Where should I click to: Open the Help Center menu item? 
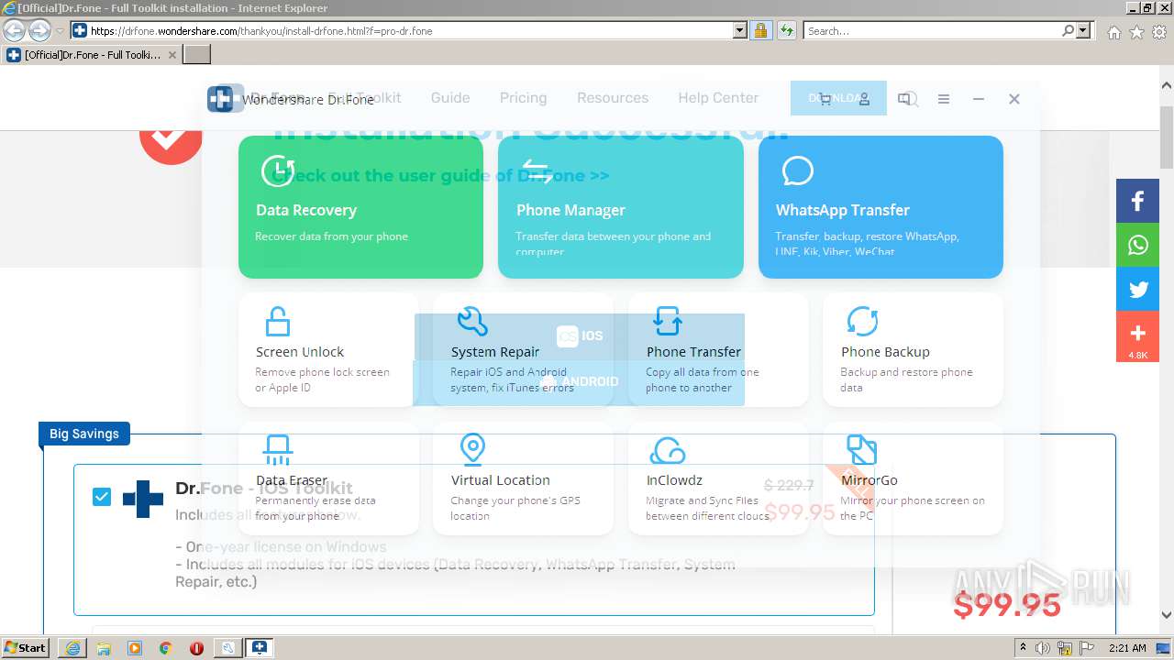tap(718, 97)
